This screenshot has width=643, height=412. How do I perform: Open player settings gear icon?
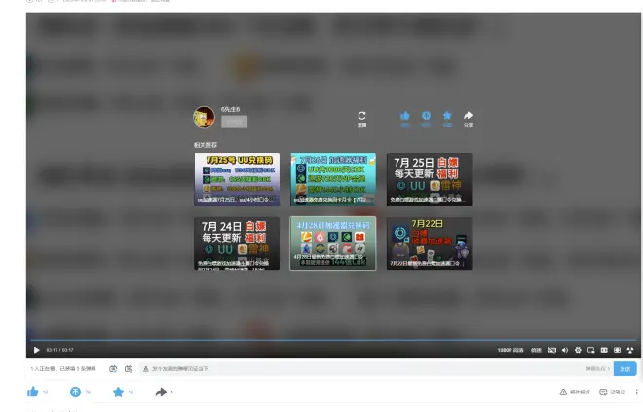coord(578,350)
